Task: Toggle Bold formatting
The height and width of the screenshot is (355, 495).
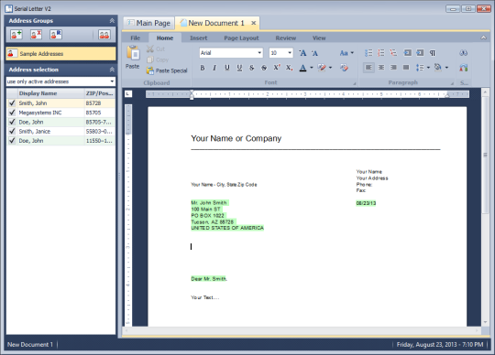Action: point(203,68)
